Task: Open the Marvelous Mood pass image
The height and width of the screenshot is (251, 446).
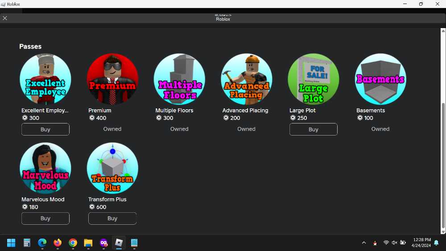Action: pos(45,168)
